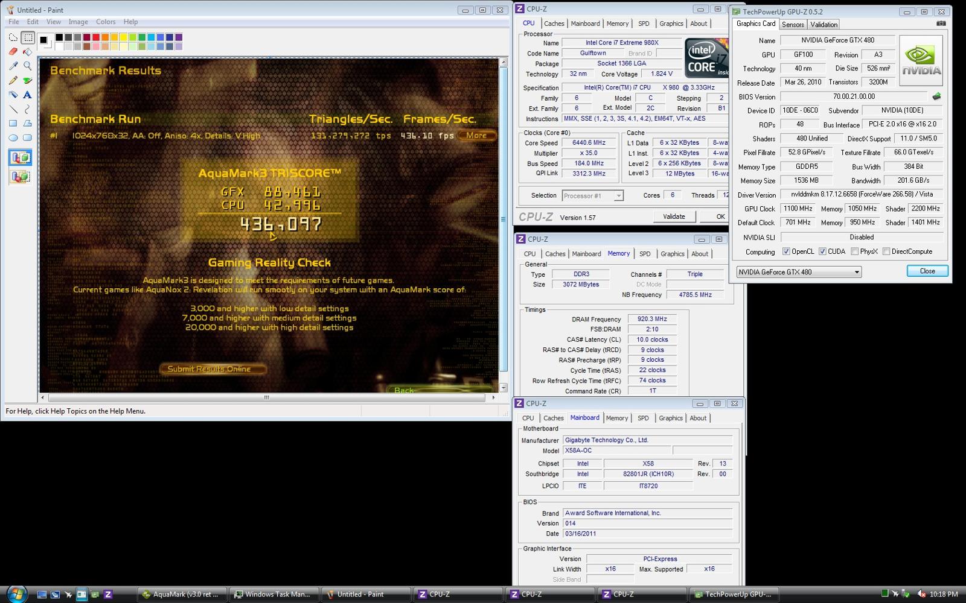Open Paint's View menu
Screen dimensions: 966x603
click(x=54, y=22)
